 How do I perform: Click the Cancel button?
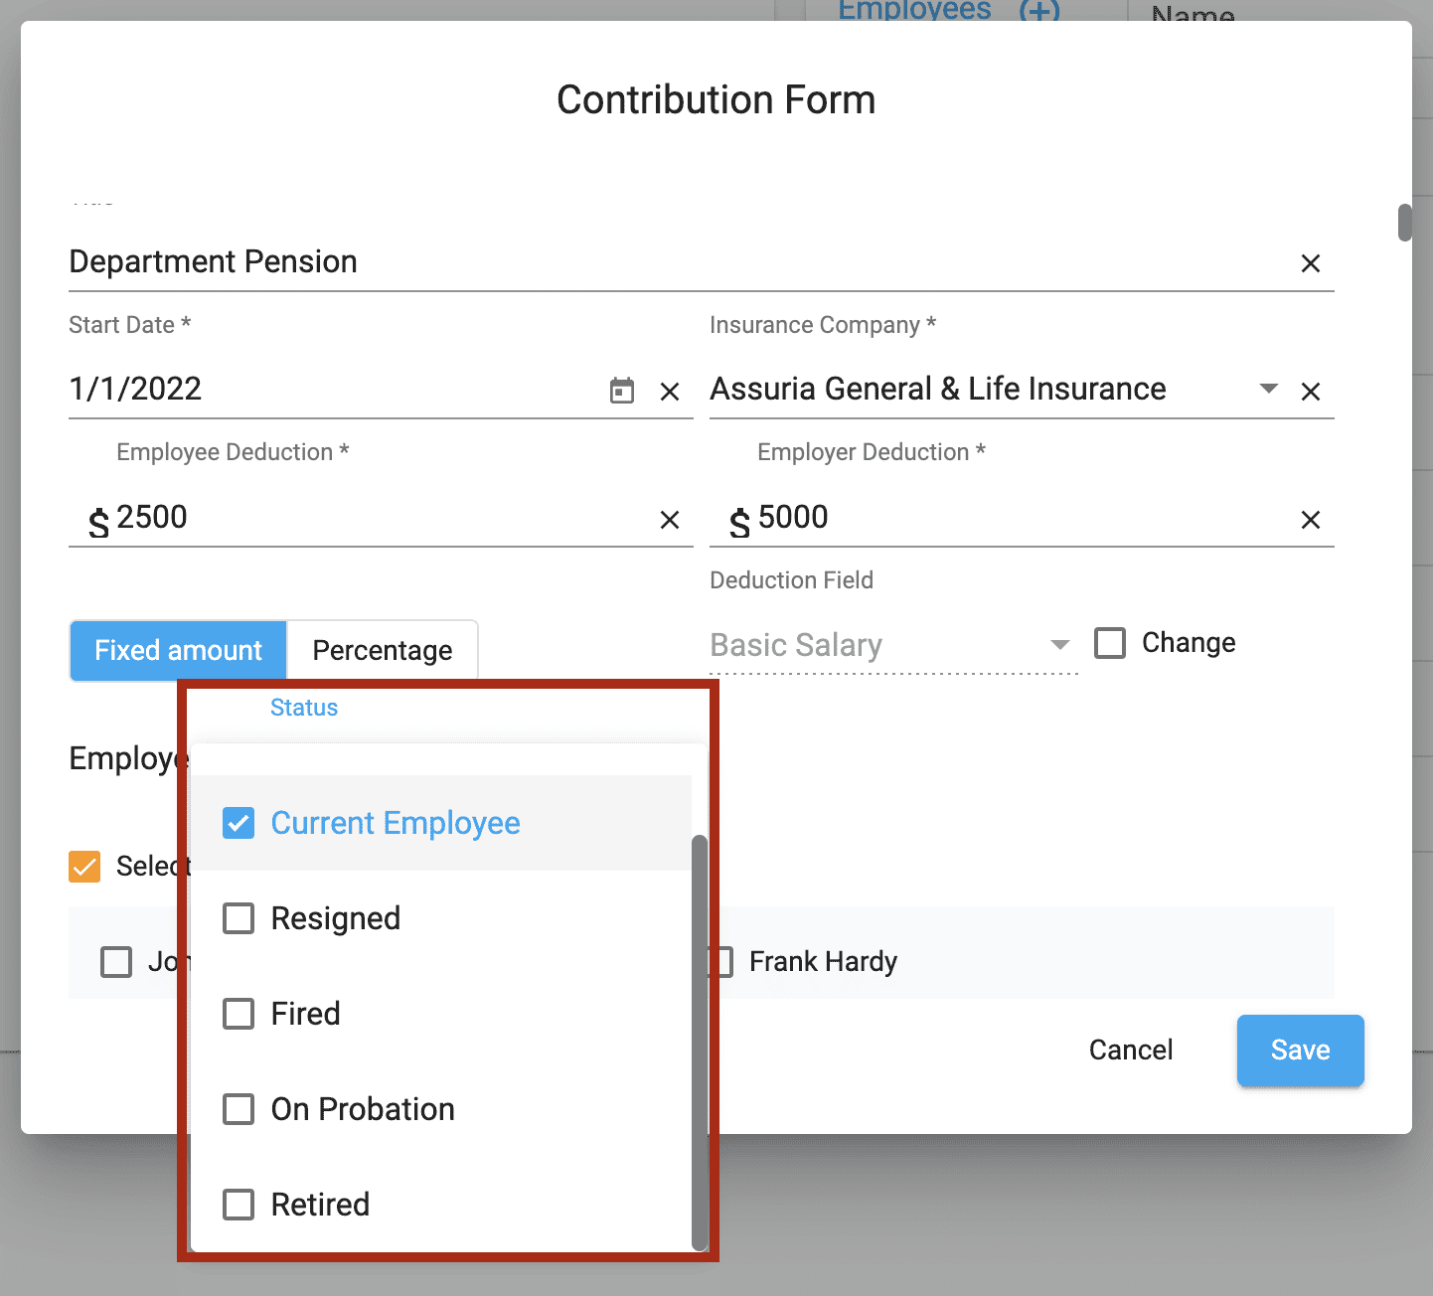[x=1130, y=1051]
